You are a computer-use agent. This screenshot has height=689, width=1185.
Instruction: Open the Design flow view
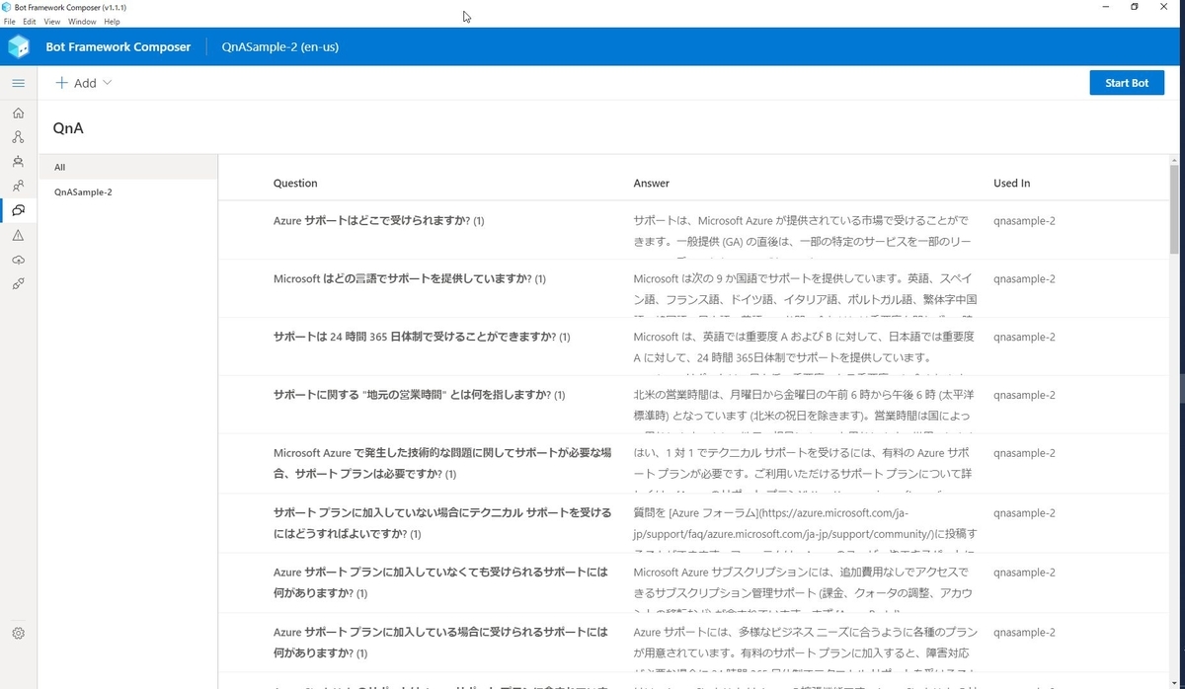(18, 137)
